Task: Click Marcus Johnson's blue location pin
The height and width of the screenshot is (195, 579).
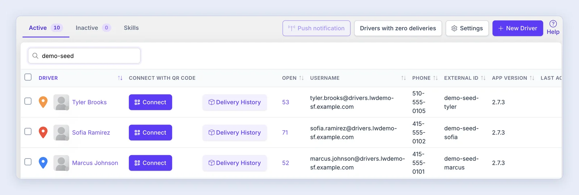Action: pos(43,163)
